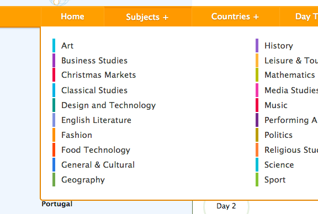The height and width of the screenshot is (214, 318).
Task: Open the Geography subject
Action: 83,180
